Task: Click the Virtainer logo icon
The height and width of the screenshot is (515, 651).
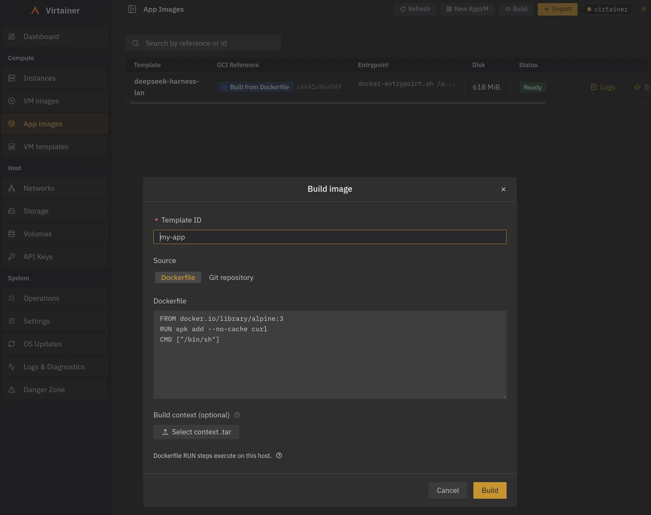Action: pyautogui.click(x=35, y=10)
